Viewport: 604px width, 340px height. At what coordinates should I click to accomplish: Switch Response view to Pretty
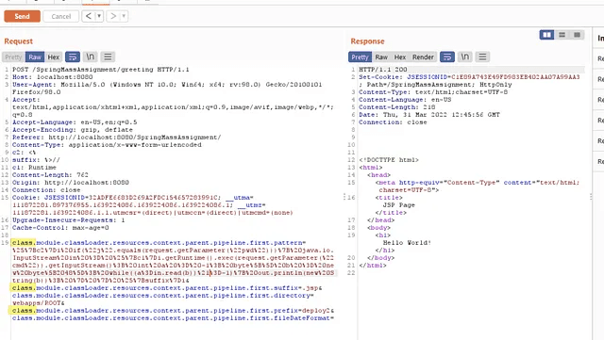pyautogui.click(x=360, y=57)
